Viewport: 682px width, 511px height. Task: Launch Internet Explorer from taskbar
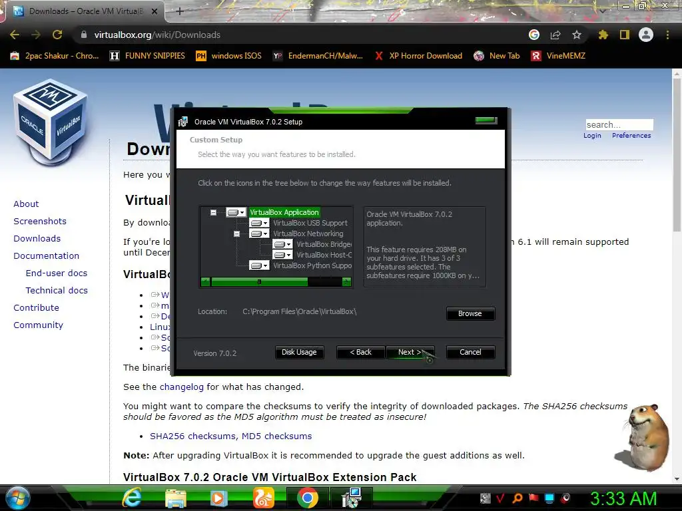tap(131, 498)
